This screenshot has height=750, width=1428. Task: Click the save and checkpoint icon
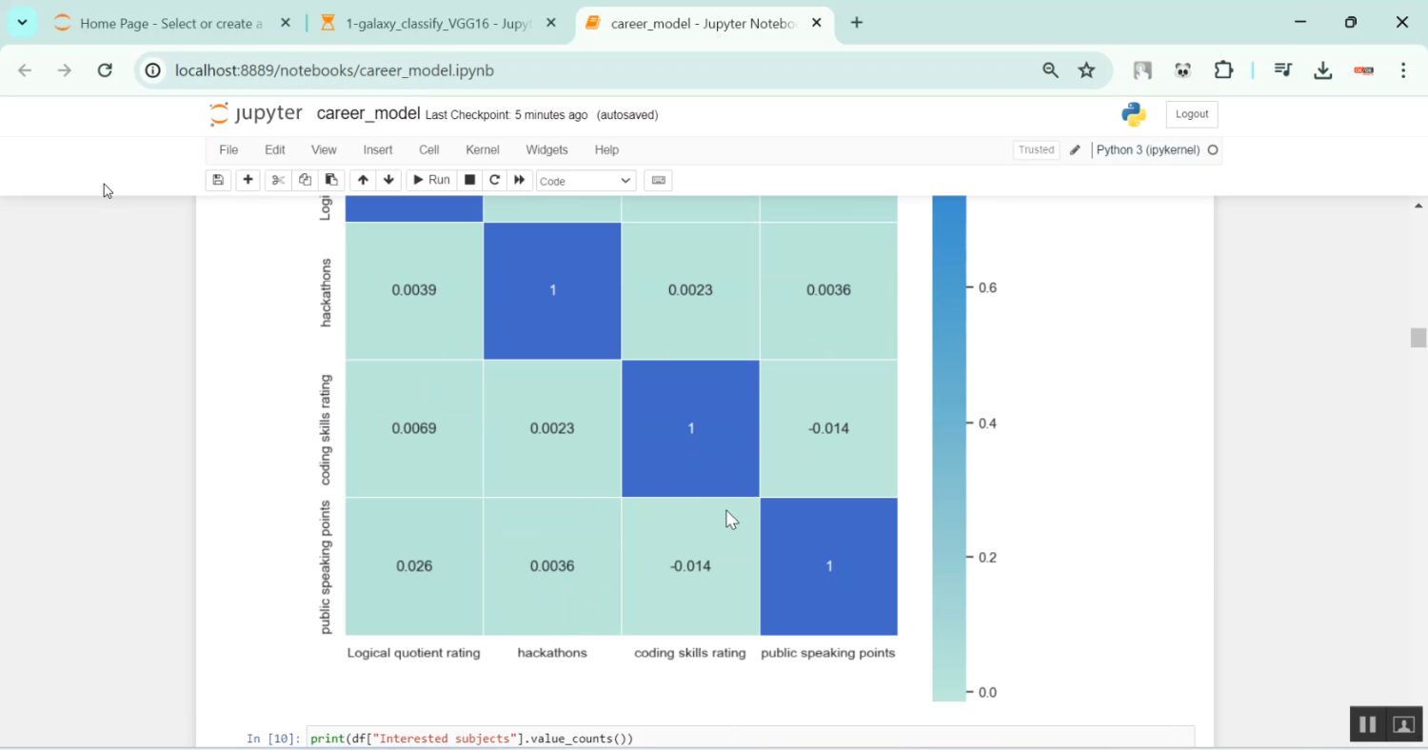click(218, 180)
